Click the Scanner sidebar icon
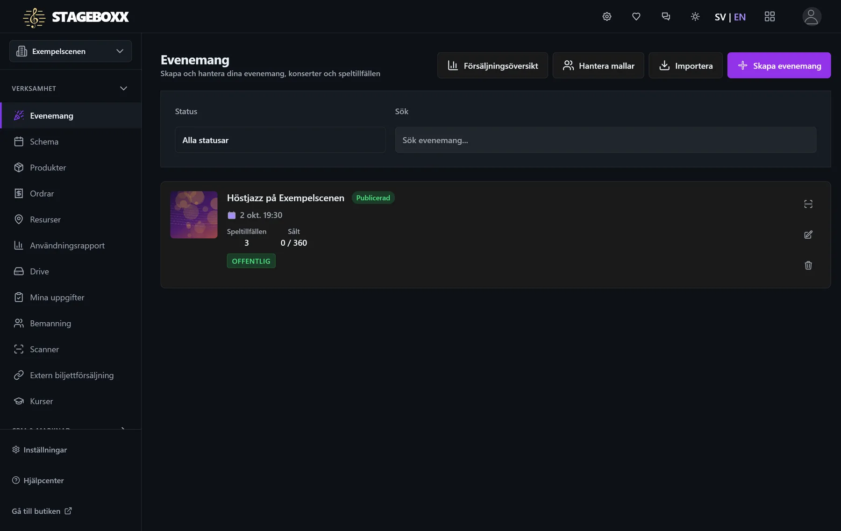This screenshot has width=841, height=531. tap(19, 349)
